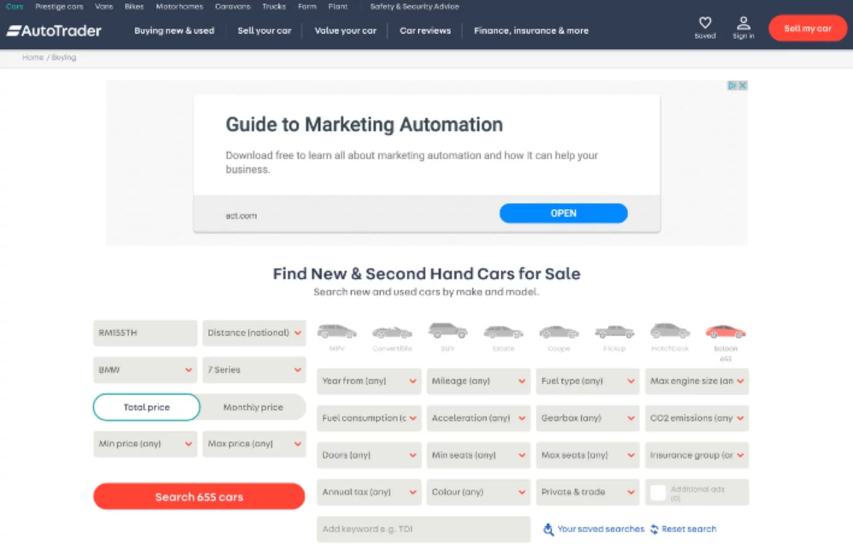Image resolution: width=853 pixels, height=544 pixels.
Task: Pick the Estate body type icon
Action: tap(503, 332)
